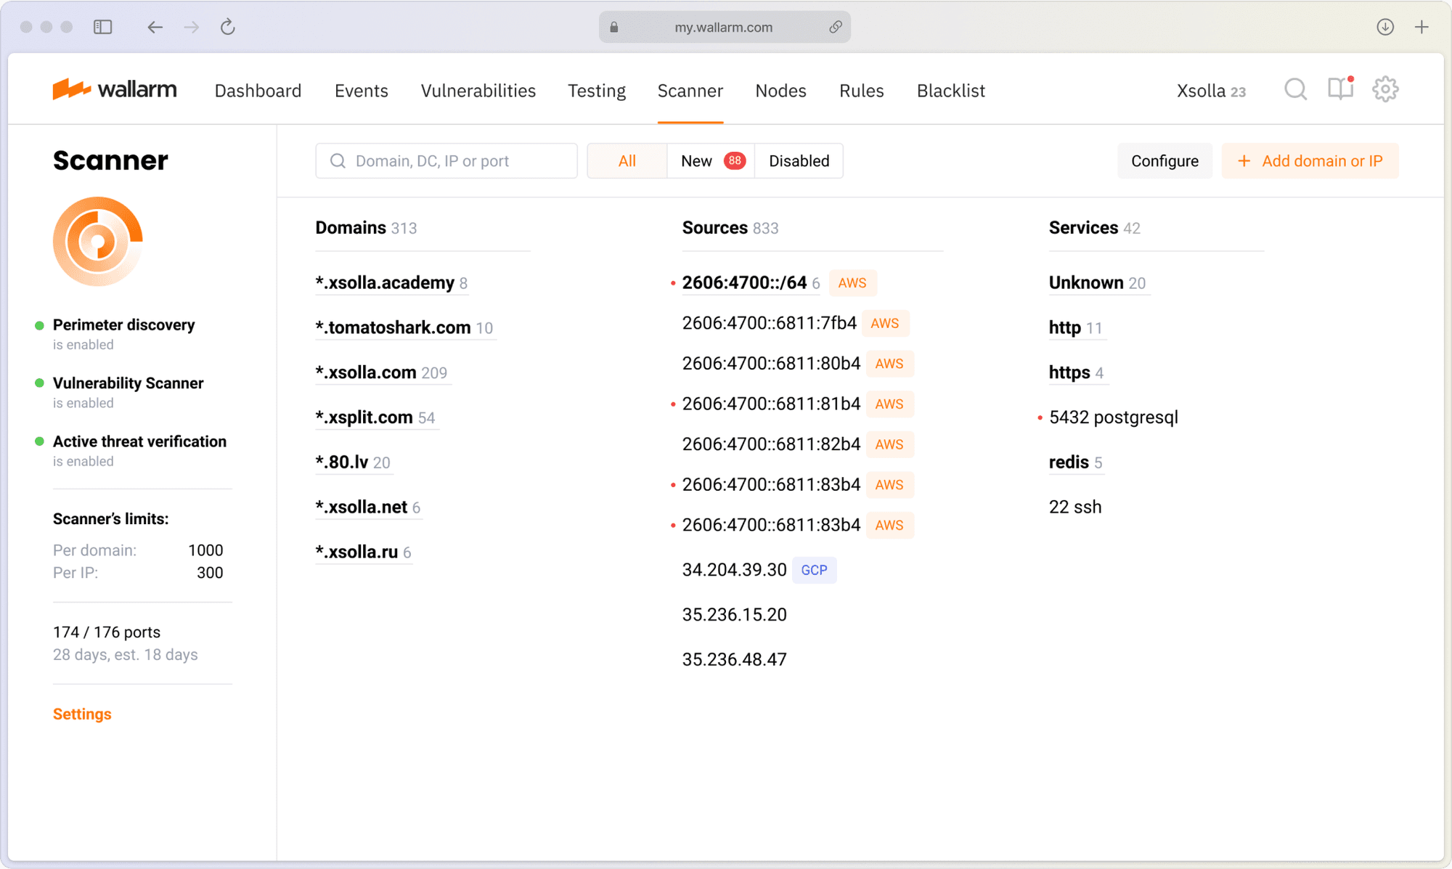
Task: Click the scanner circular progress graphic
Action: point(98,242)
